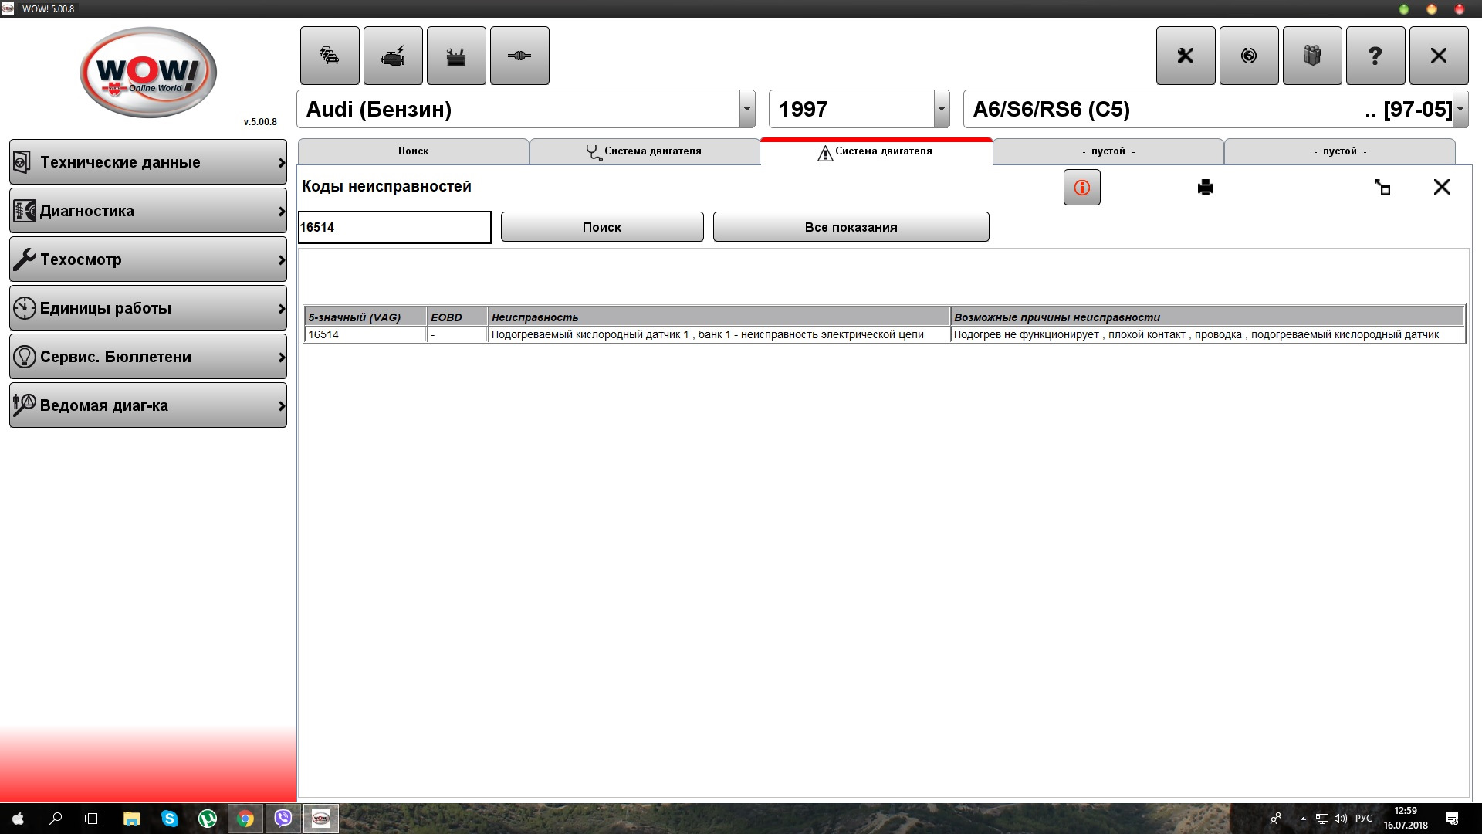The width and height of the screenshot is (1482, 834).
Task: Expand Ведомая диаг-ка sidebar menu
Action: pyautogui.click(x=148, y=405)
